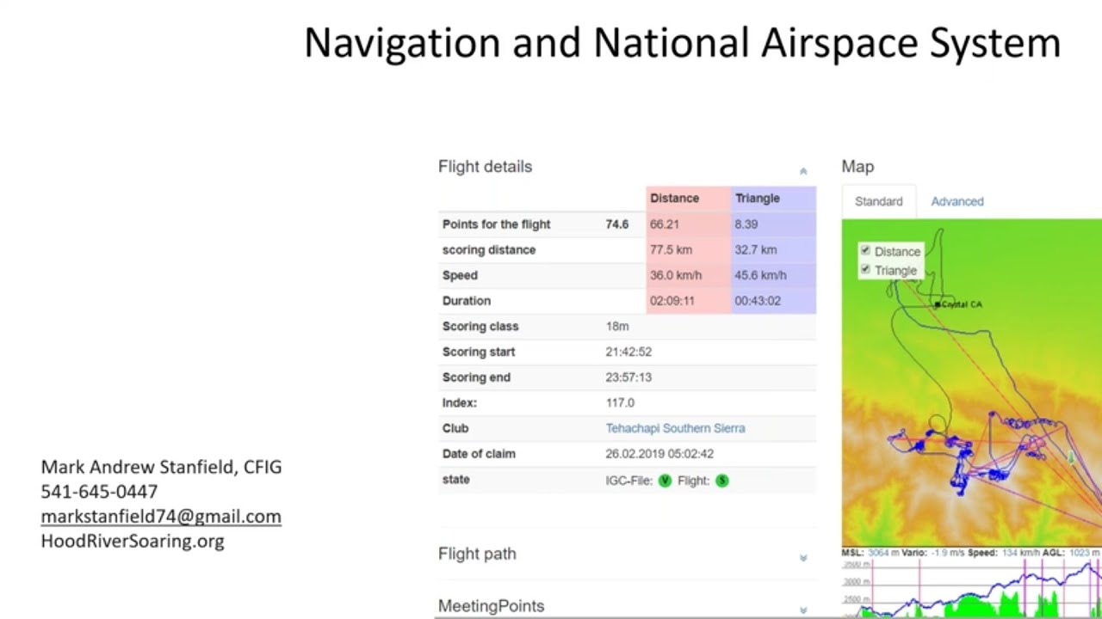1102x619 pixels.
Task: Click the green IGC-File validation icon
Action: click(x=665, y=481)
